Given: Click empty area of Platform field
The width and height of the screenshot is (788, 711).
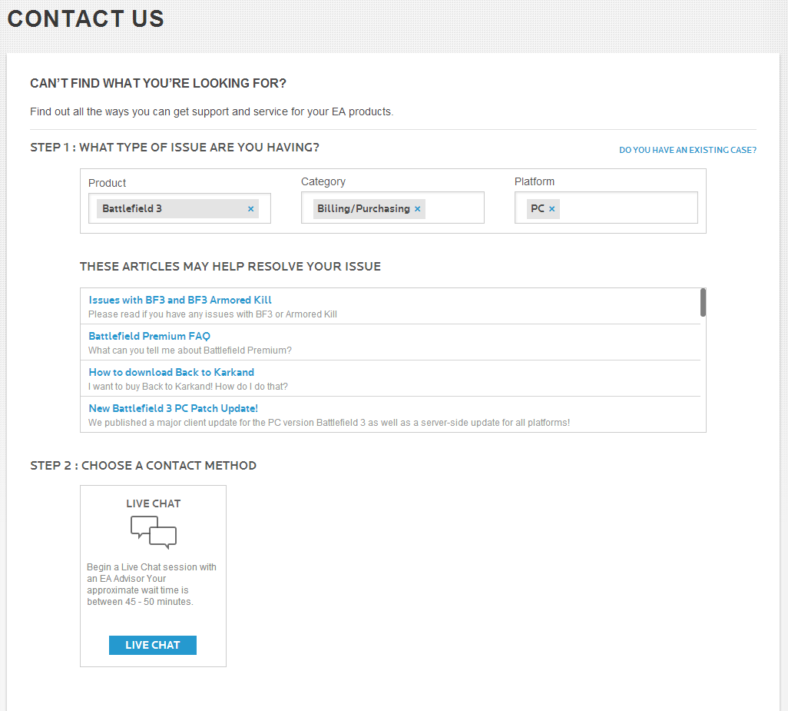Looking at the screenshot, I should tap(626, 208).
